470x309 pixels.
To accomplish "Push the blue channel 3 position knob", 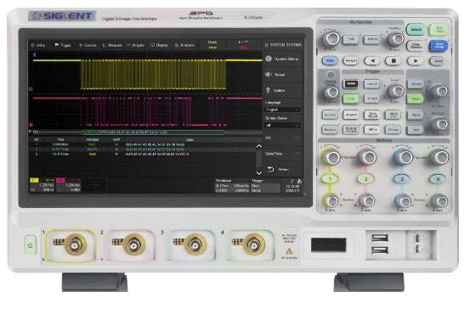I will click(x=403, y=200).
